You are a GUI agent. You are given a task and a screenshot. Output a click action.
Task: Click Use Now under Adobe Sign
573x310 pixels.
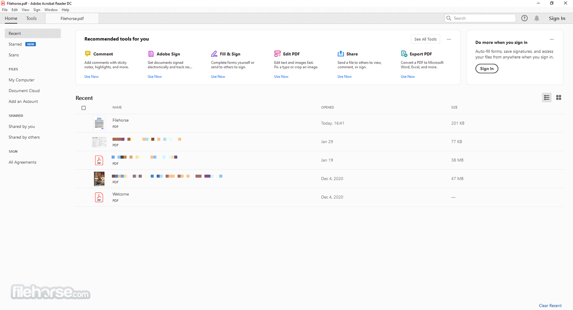[x=155, y=77]
